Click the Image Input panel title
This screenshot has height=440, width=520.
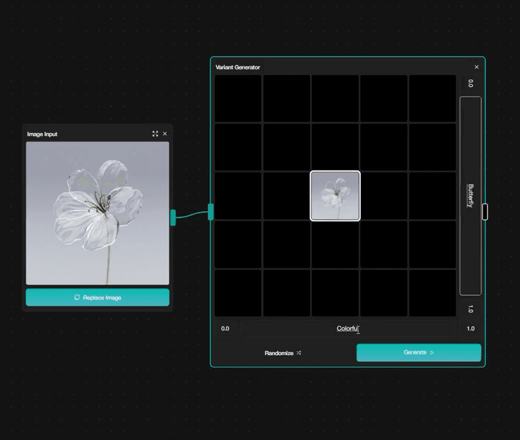coord(42,134)
